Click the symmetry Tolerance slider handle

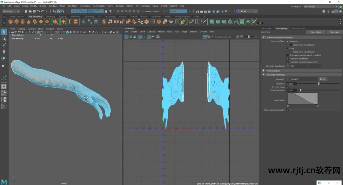(319, 83)
